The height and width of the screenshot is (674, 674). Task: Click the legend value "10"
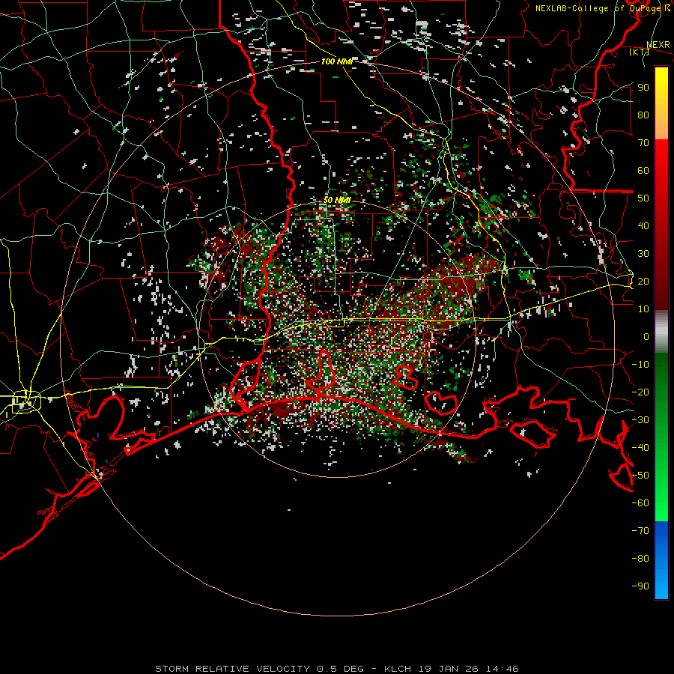coord(643,309)
